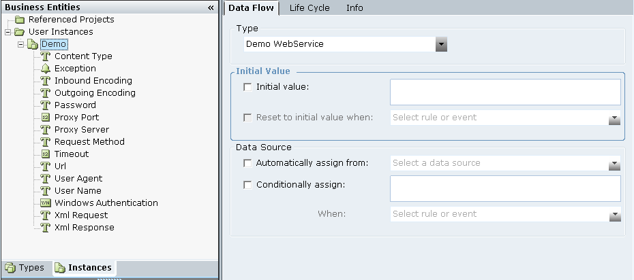
Task: Click the Referenced Projects folder icon
Action: point(19,19)
